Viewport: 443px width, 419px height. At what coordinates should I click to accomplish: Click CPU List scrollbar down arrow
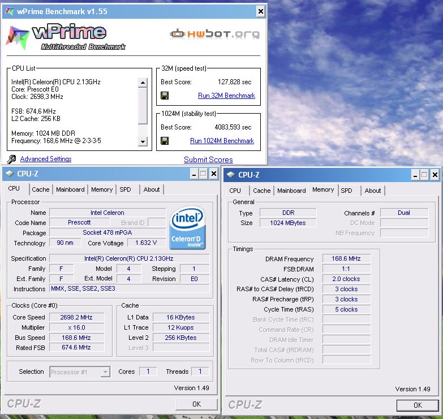[143, 141]
